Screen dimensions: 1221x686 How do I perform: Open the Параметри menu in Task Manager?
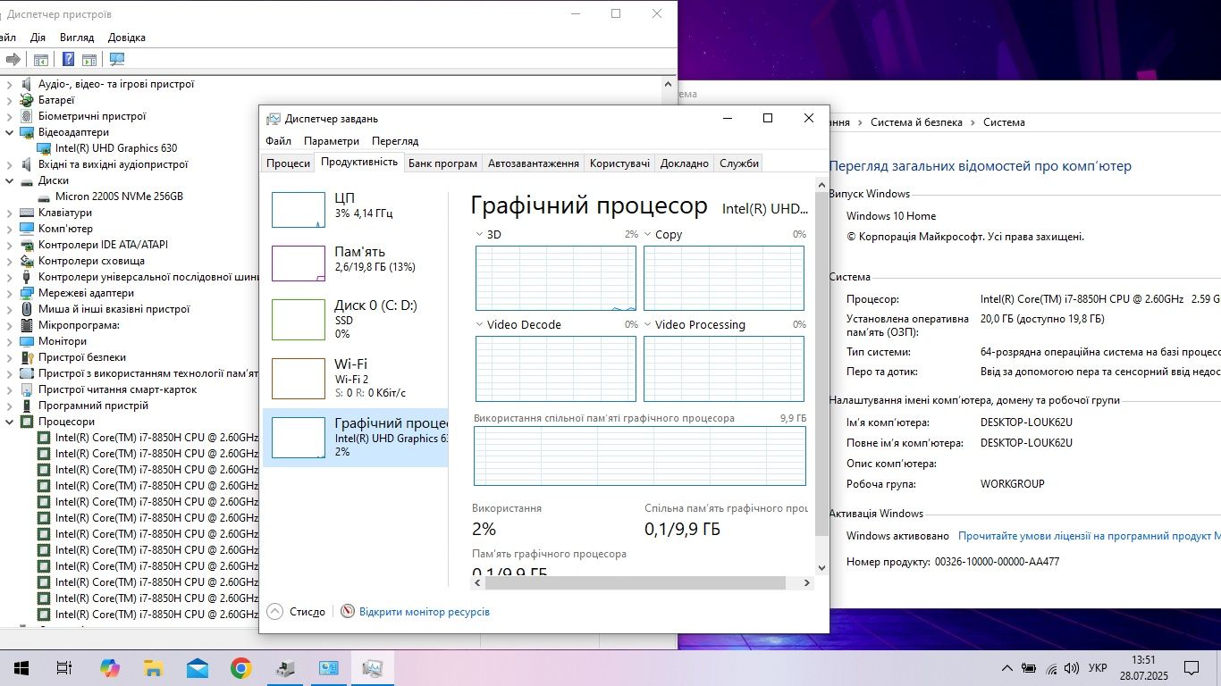pyautogui.click(x=332, y=141)
